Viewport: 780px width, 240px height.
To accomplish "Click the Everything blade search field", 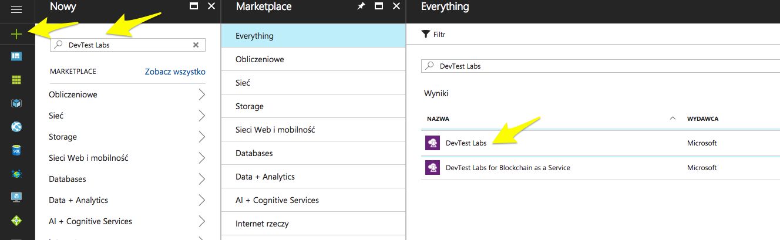I will pos(587,66).
